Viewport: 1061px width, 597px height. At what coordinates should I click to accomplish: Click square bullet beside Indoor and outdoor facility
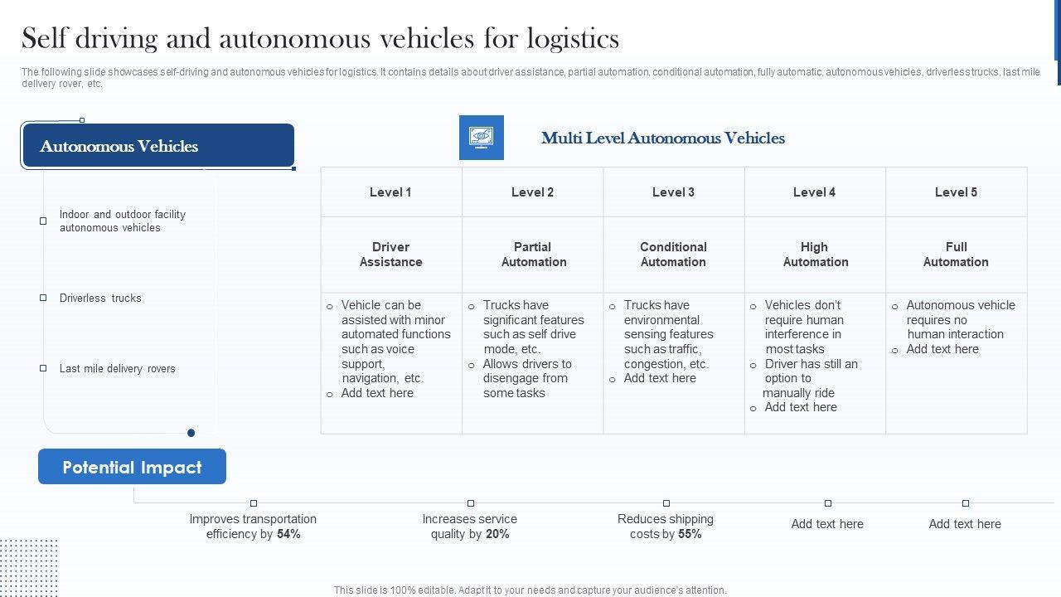point(43,221)
